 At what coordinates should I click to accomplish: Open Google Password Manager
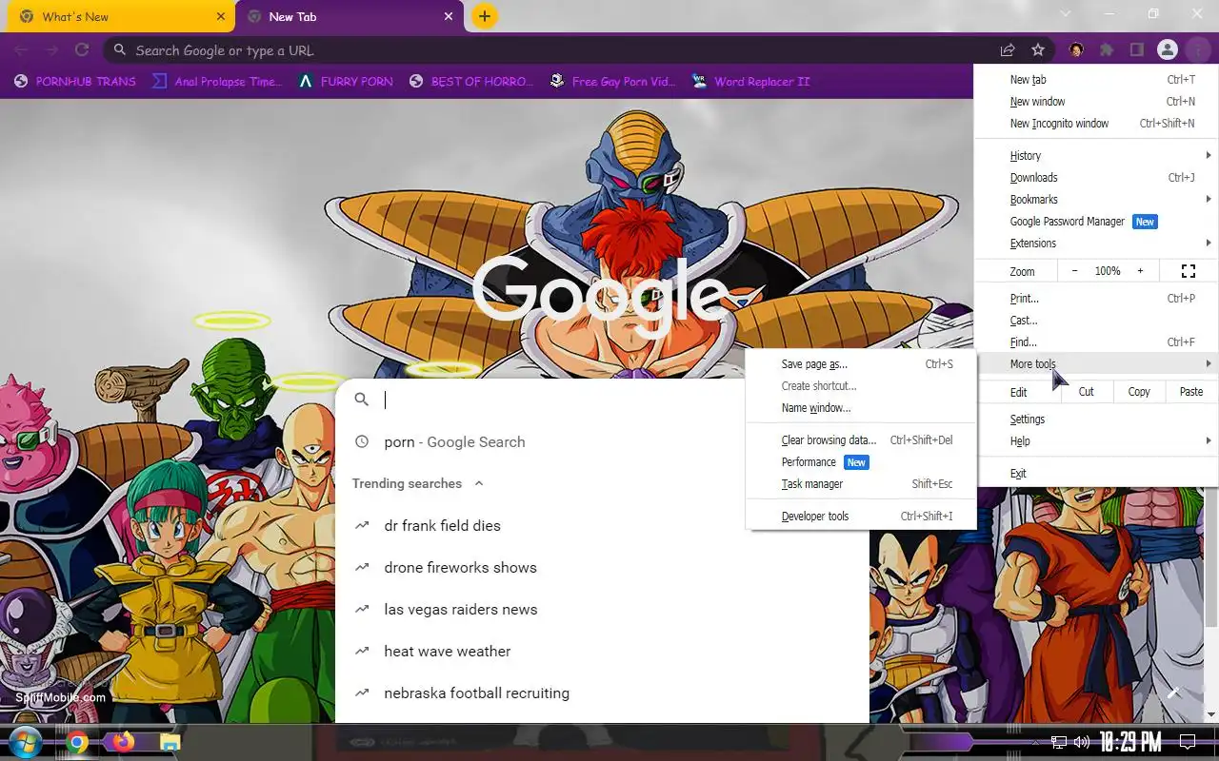point(1096,222)
